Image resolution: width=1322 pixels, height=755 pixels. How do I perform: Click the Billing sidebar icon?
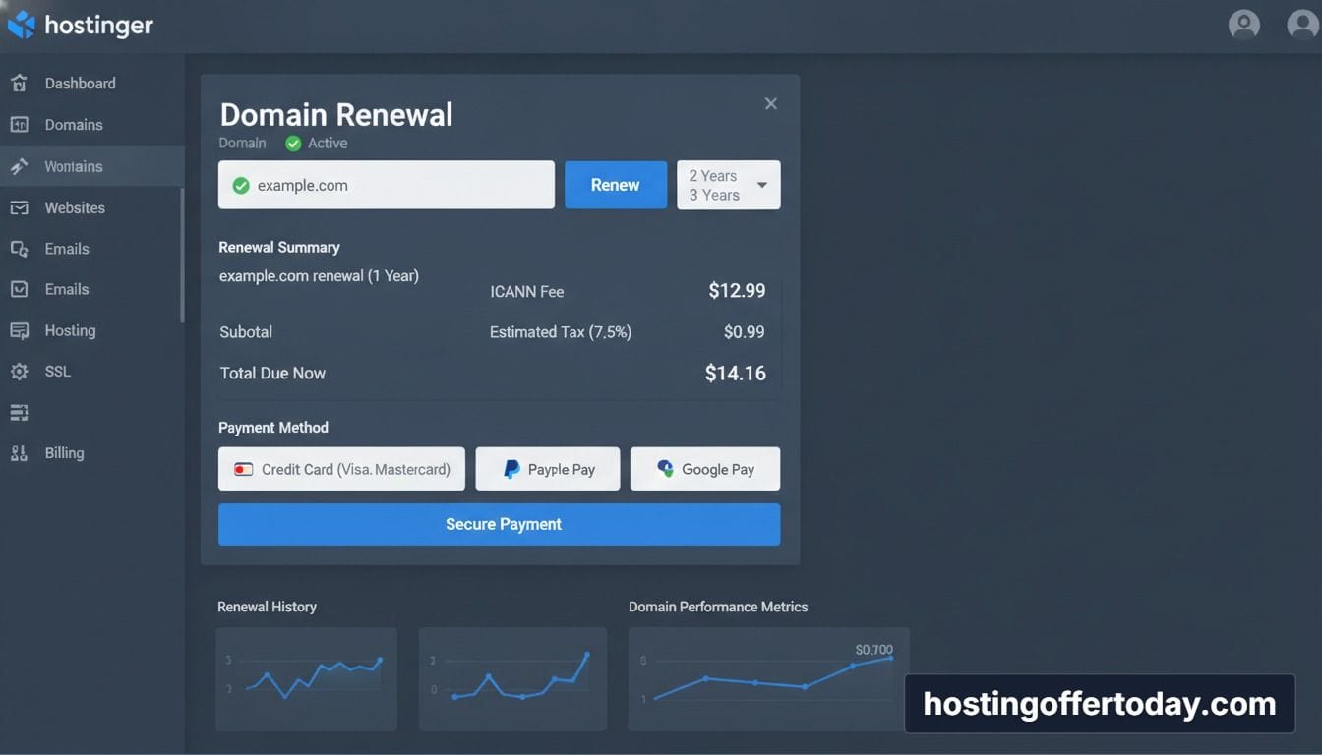(x=19, y=453)
